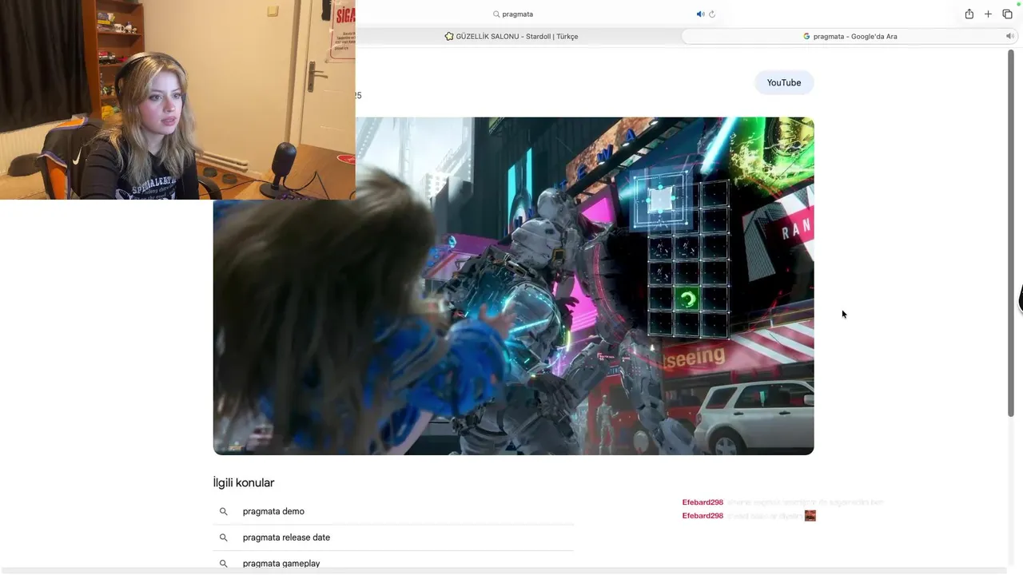The width and height of the screenshot is (1023, 575).
Task: Select the 'pragmata gameplay' related search
Action: click(x=393, y=563)
